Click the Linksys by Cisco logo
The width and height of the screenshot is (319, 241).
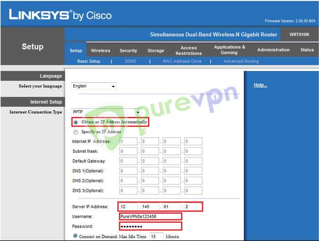pyautogui.click(x=60, y=15)
